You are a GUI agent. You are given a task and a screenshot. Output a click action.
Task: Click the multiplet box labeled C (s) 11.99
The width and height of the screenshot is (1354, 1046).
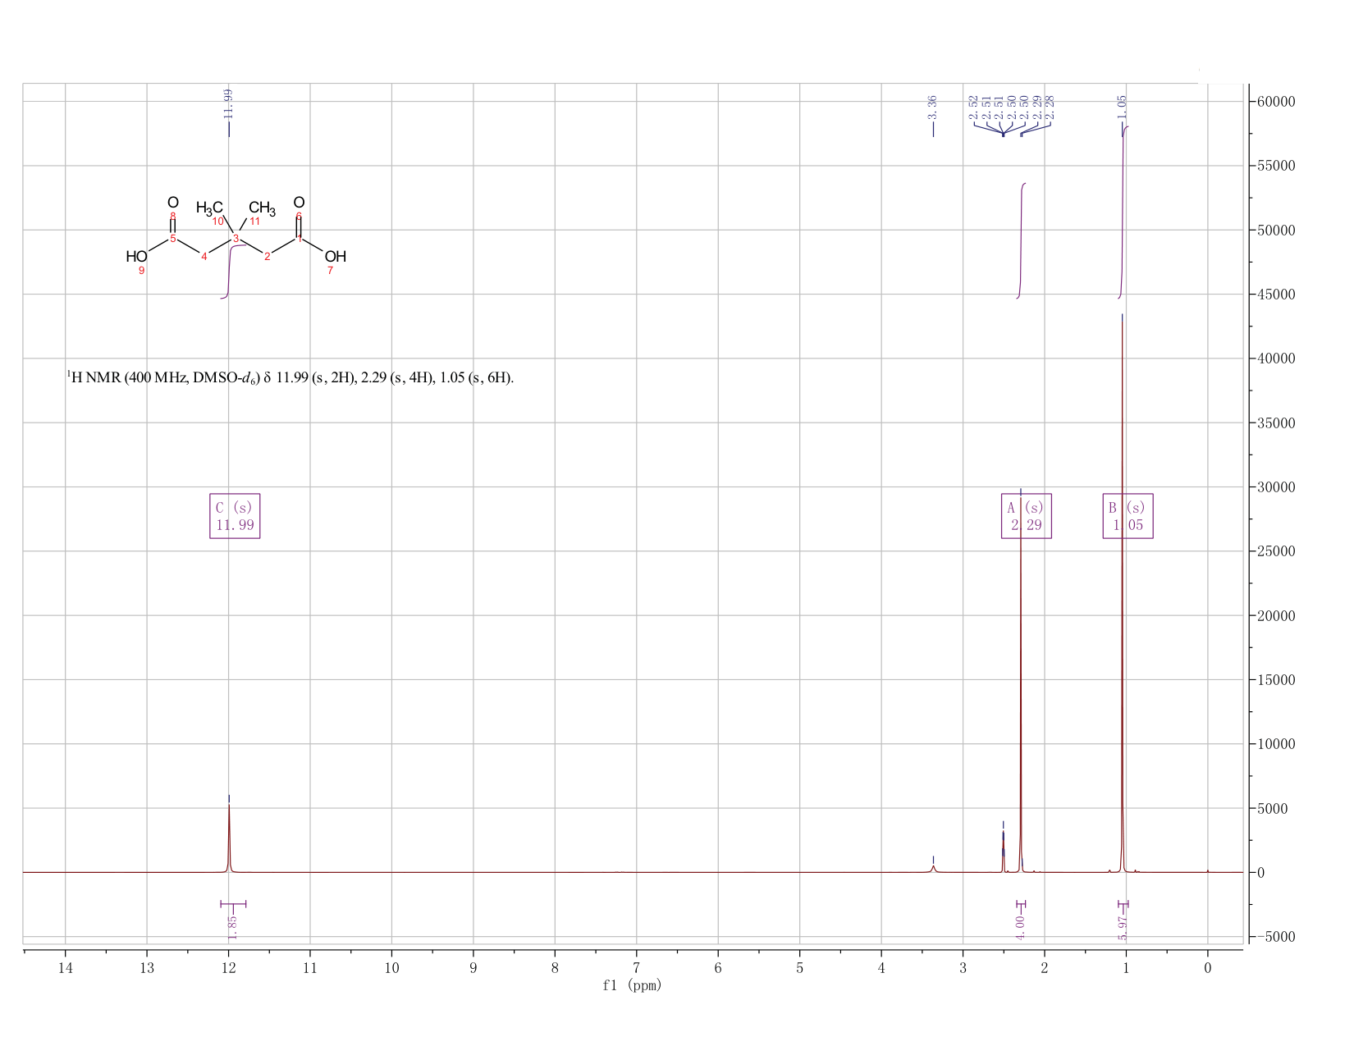click(235, 516)
